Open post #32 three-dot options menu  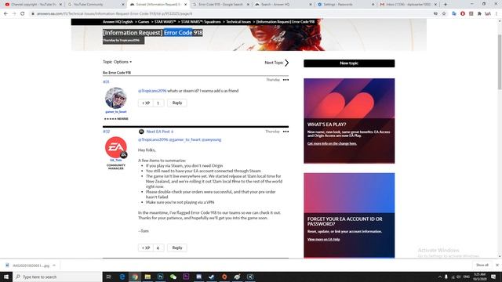[286, 132]
